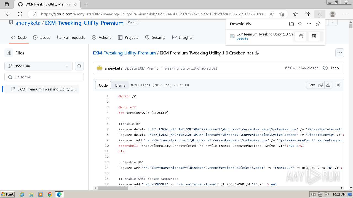353x198 pixels.
Task: Click the Open file link
Action: [242, 39]
